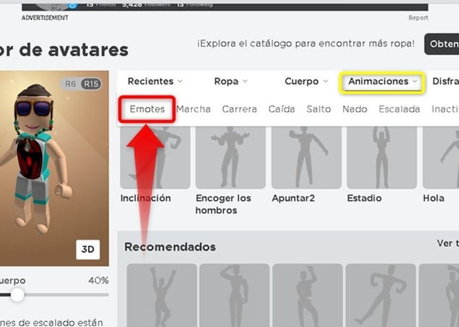Expand the Animaciones dropdown
Viewport: 459px width, 327px height.
click(x=382, y=81)
